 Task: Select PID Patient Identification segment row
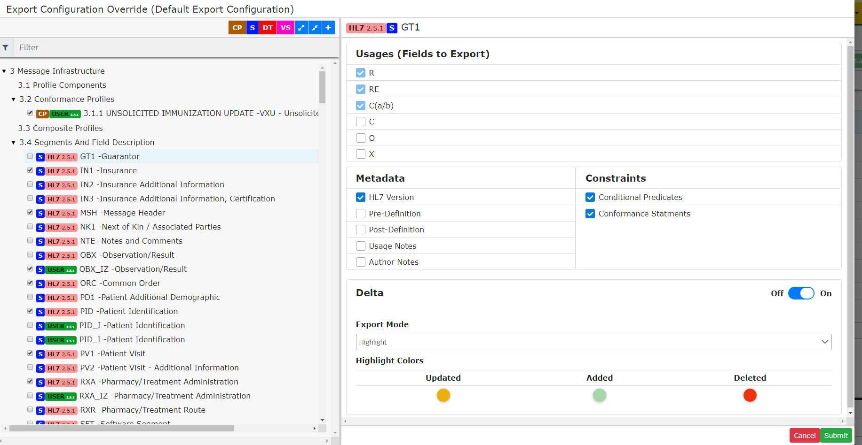[x=129, y=311]
